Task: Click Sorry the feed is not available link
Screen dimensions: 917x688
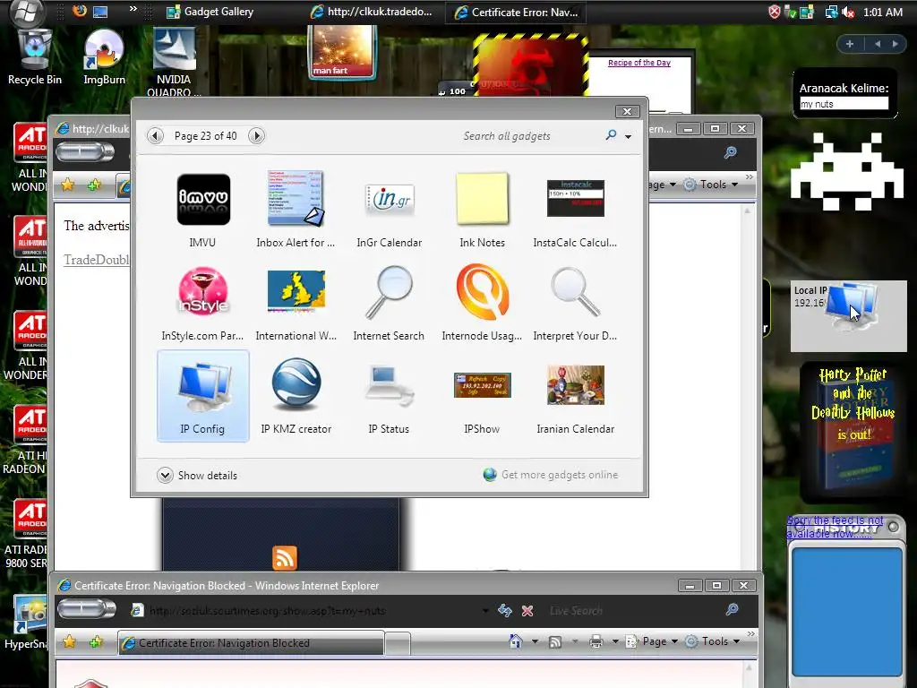Action: coord(835,527)
